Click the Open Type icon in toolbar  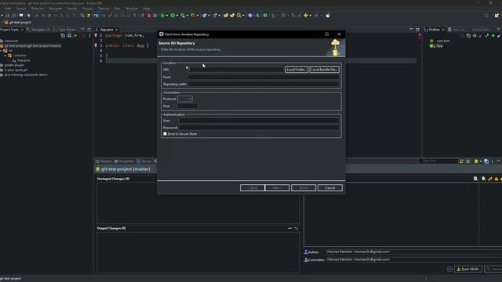click(226, 16)
